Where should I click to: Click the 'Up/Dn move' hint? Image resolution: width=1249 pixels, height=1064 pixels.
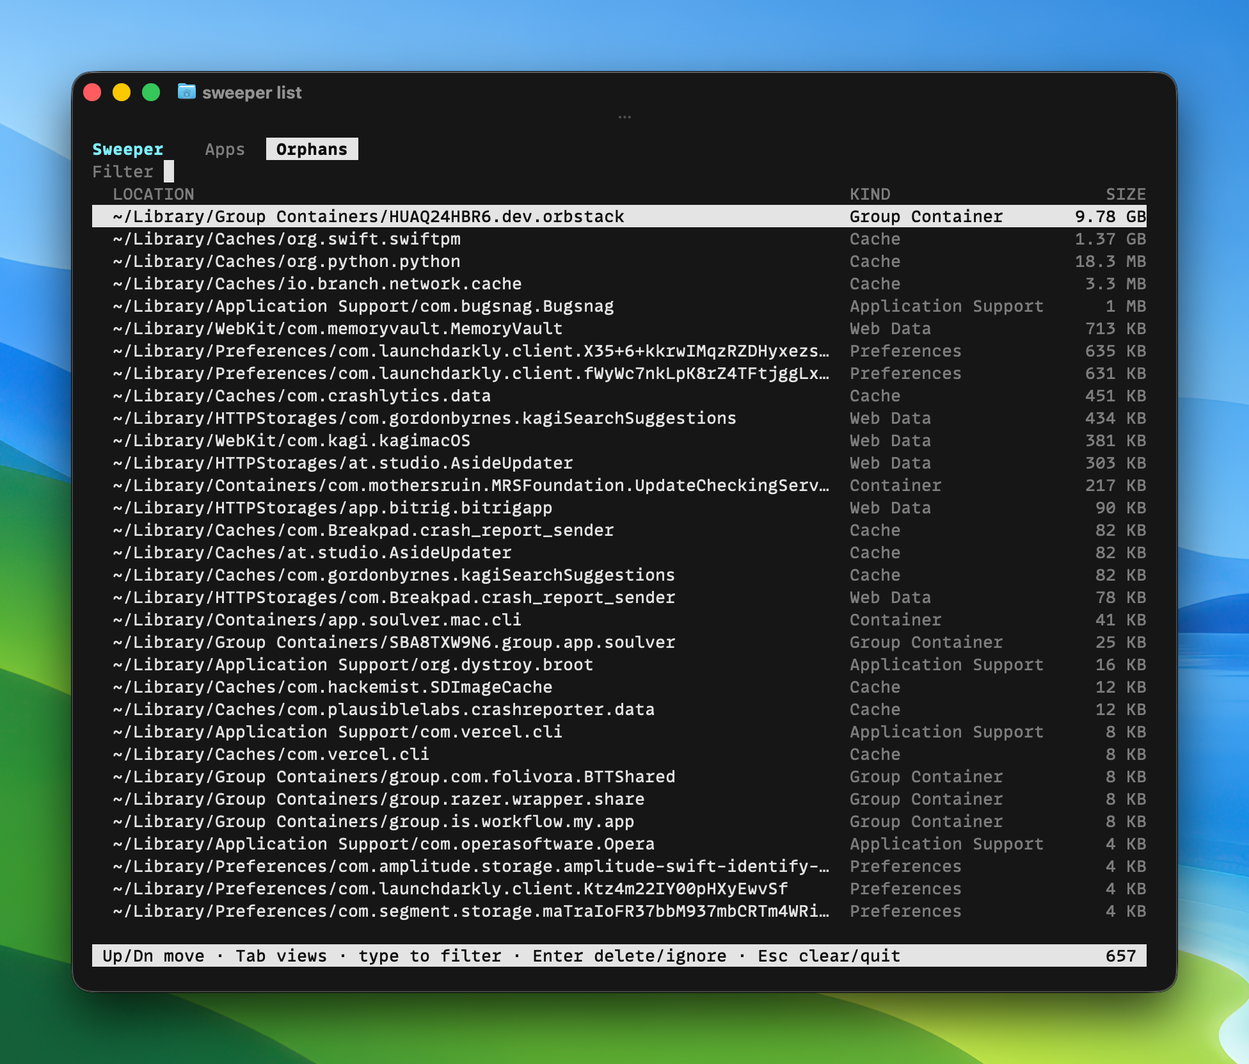coord(154,956)
